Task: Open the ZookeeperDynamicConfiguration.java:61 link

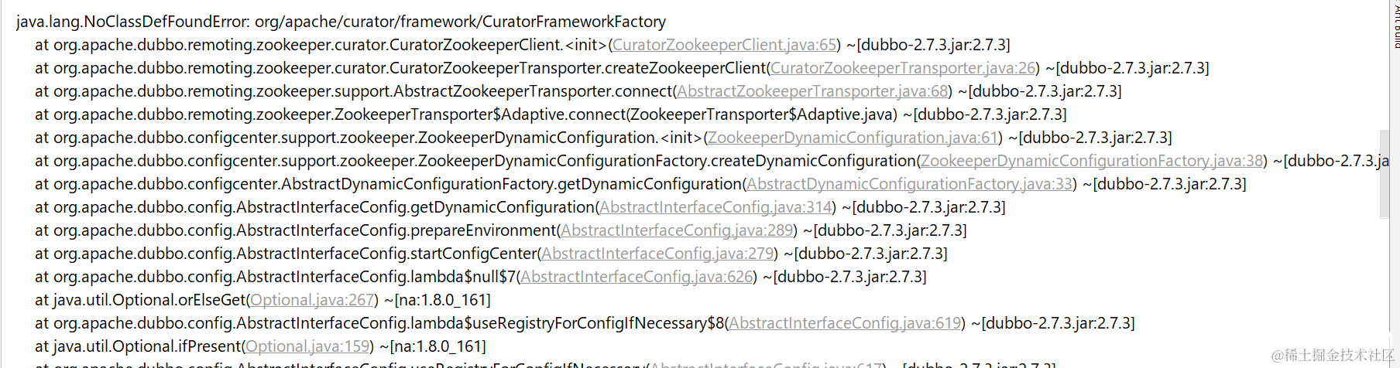Action: click(853, 138)
